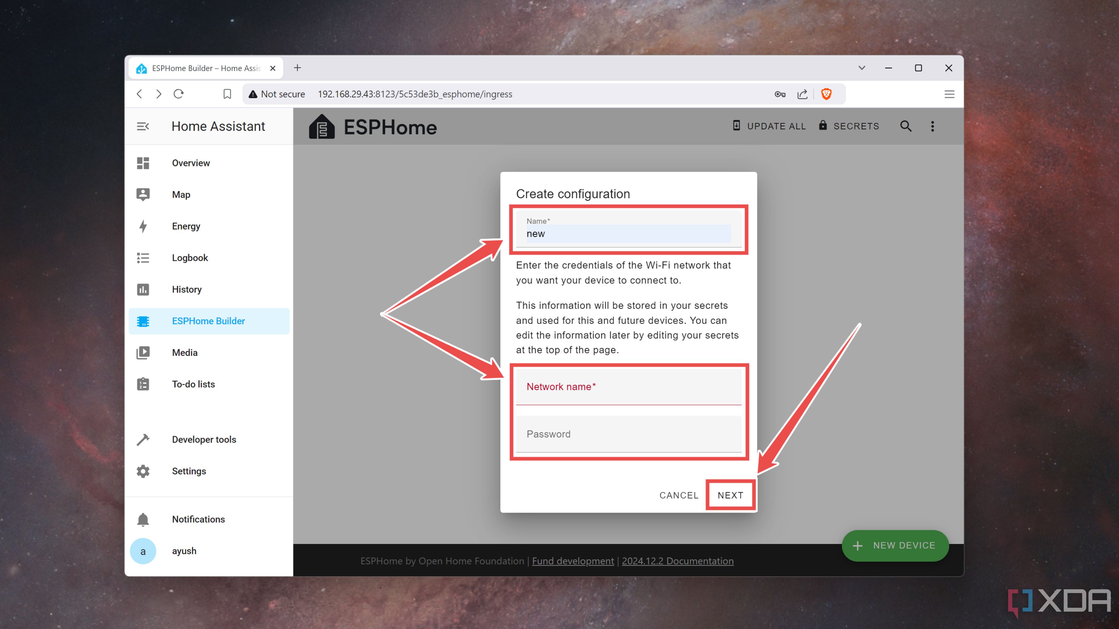Click the ESPHome overflow menu icon
Screen dimensions: 1119x629
point(933,127)
